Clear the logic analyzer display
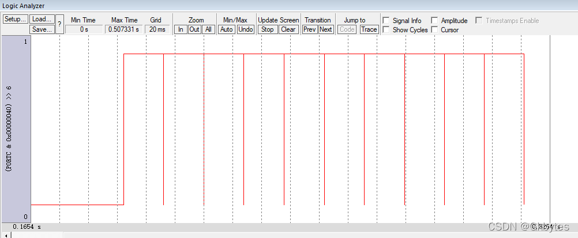 (288, 29)
